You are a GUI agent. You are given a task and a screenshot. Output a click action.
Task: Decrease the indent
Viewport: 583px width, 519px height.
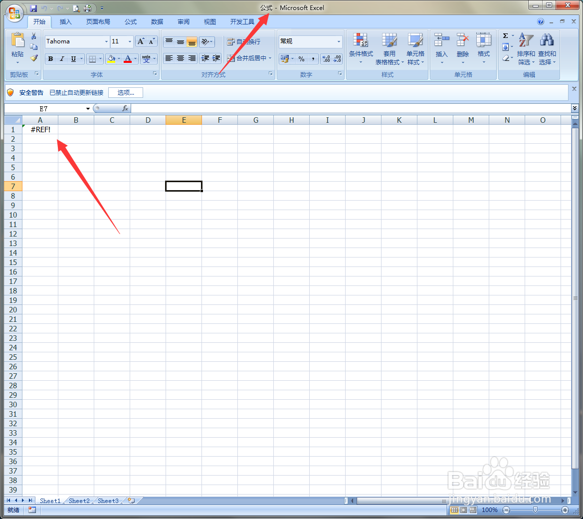[205, 58]
